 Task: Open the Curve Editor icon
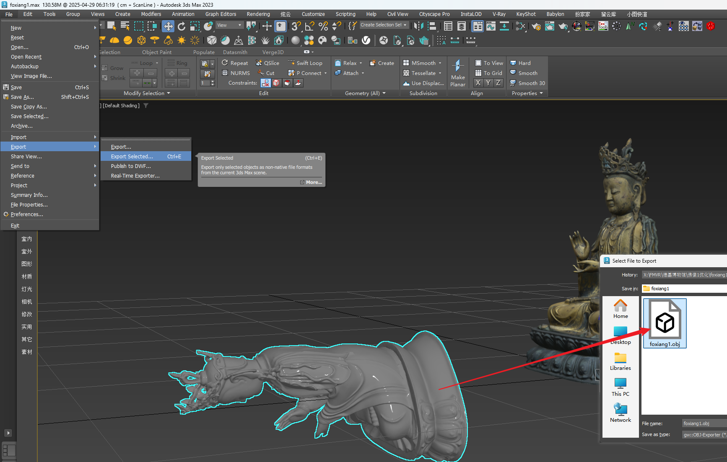(x=491, y=26)
